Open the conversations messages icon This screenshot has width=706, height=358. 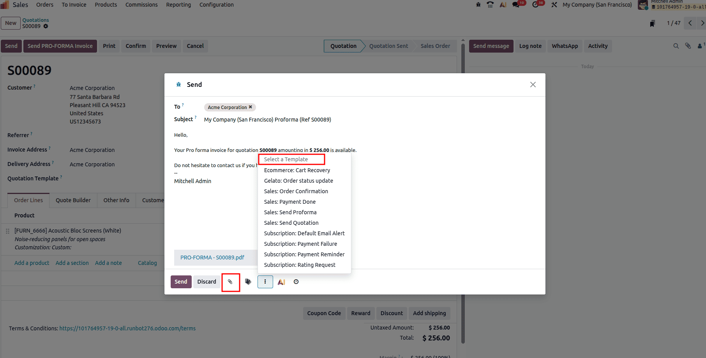point(516,5)
